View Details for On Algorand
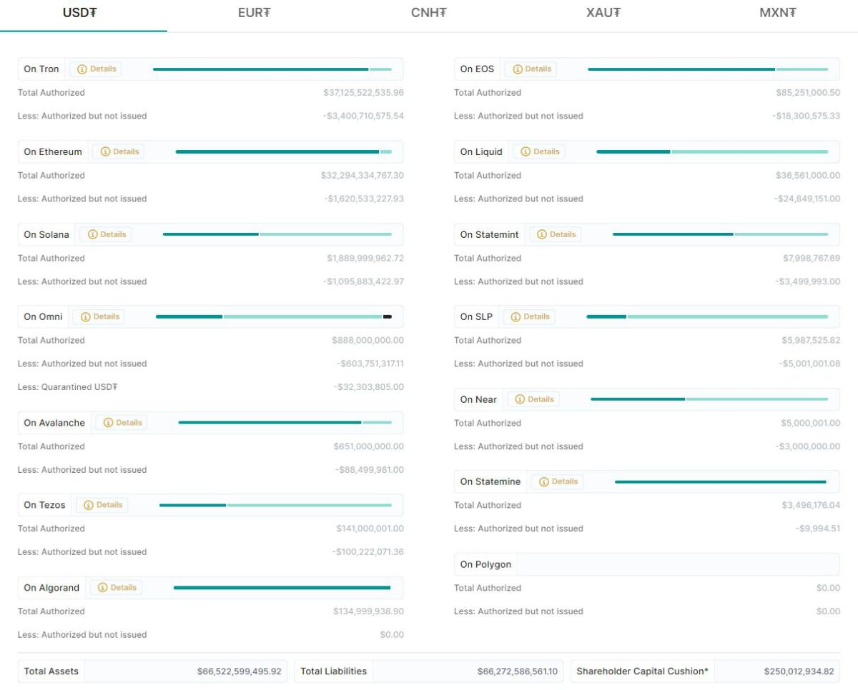 [x=116, y=588]
